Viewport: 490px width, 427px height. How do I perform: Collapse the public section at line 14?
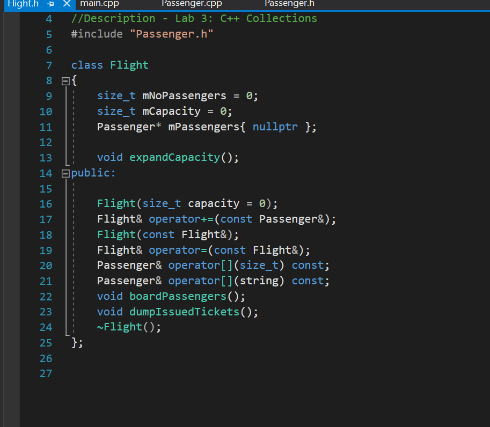pos(65,174)
